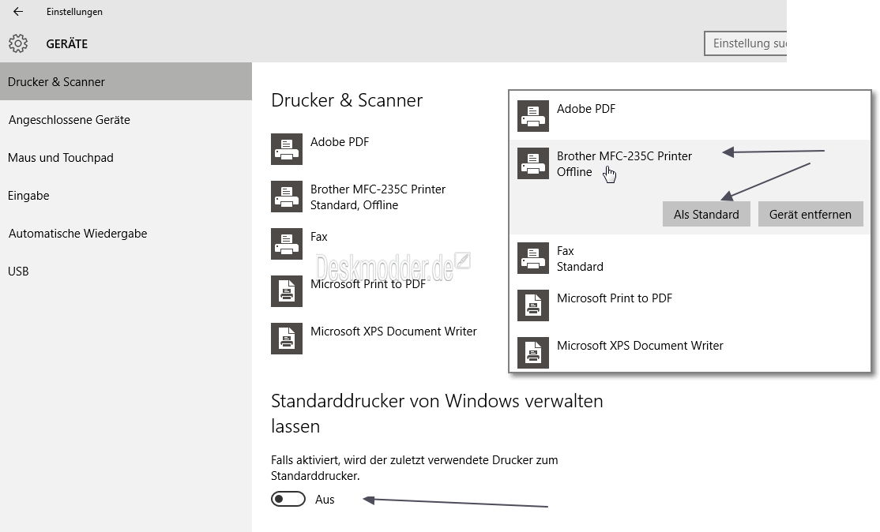Click XPS Document Writer icon in popup panel
This screenshot has width=880, height=532.
click(532, 353)
